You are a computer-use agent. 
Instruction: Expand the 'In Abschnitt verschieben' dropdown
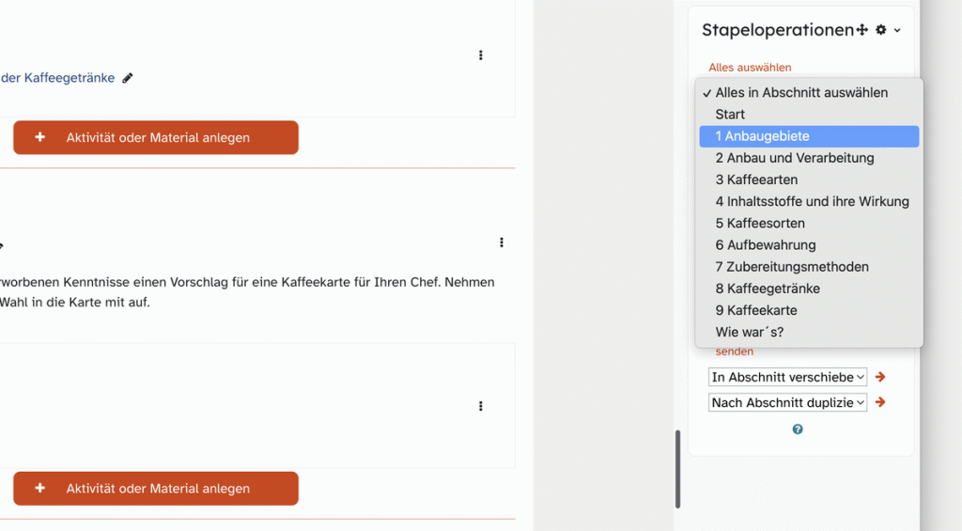787,377
